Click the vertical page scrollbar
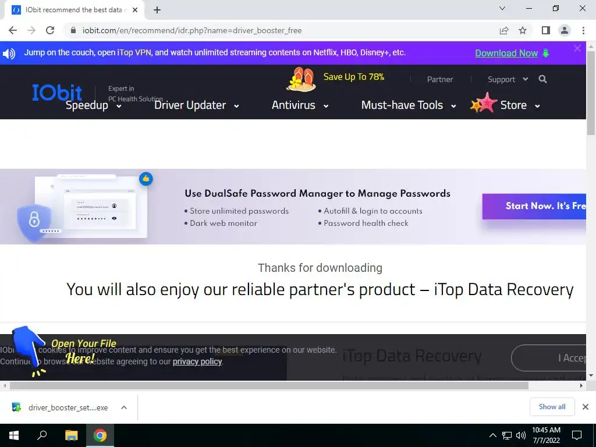The width and height of the screenshot is (596, 447). coord(591,93)
